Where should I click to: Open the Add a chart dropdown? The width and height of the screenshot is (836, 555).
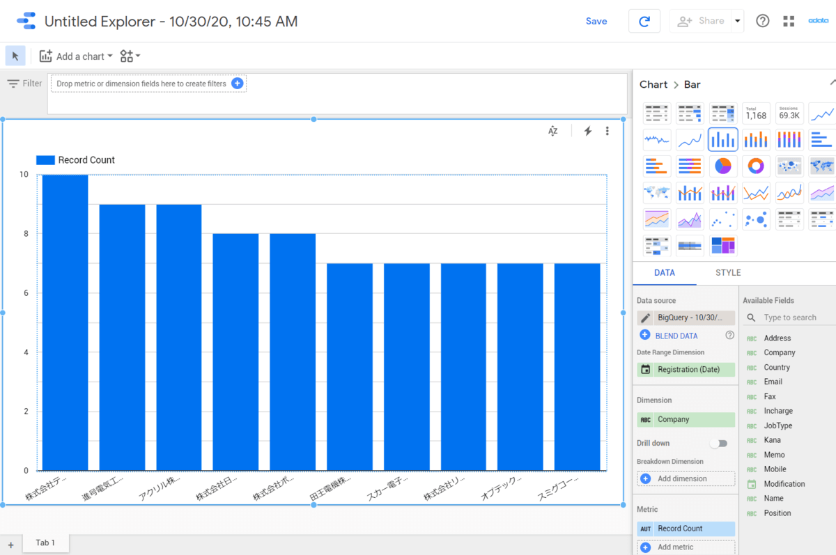point(76,56)
